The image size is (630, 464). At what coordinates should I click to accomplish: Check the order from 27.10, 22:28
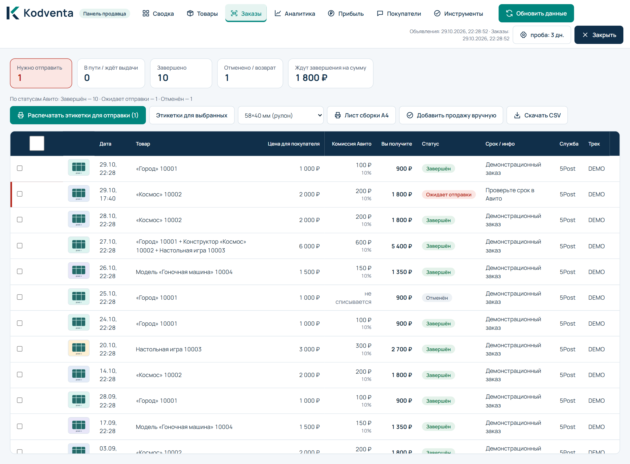coord(20,246)
